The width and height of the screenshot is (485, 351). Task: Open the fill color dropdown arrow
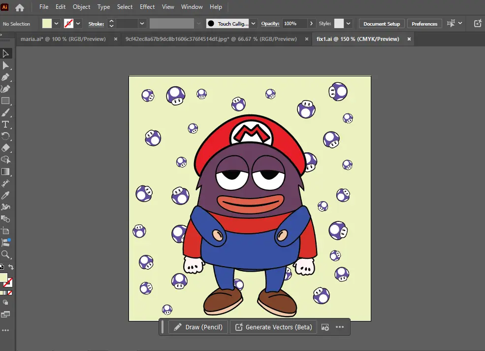click(x=56, y=24)
